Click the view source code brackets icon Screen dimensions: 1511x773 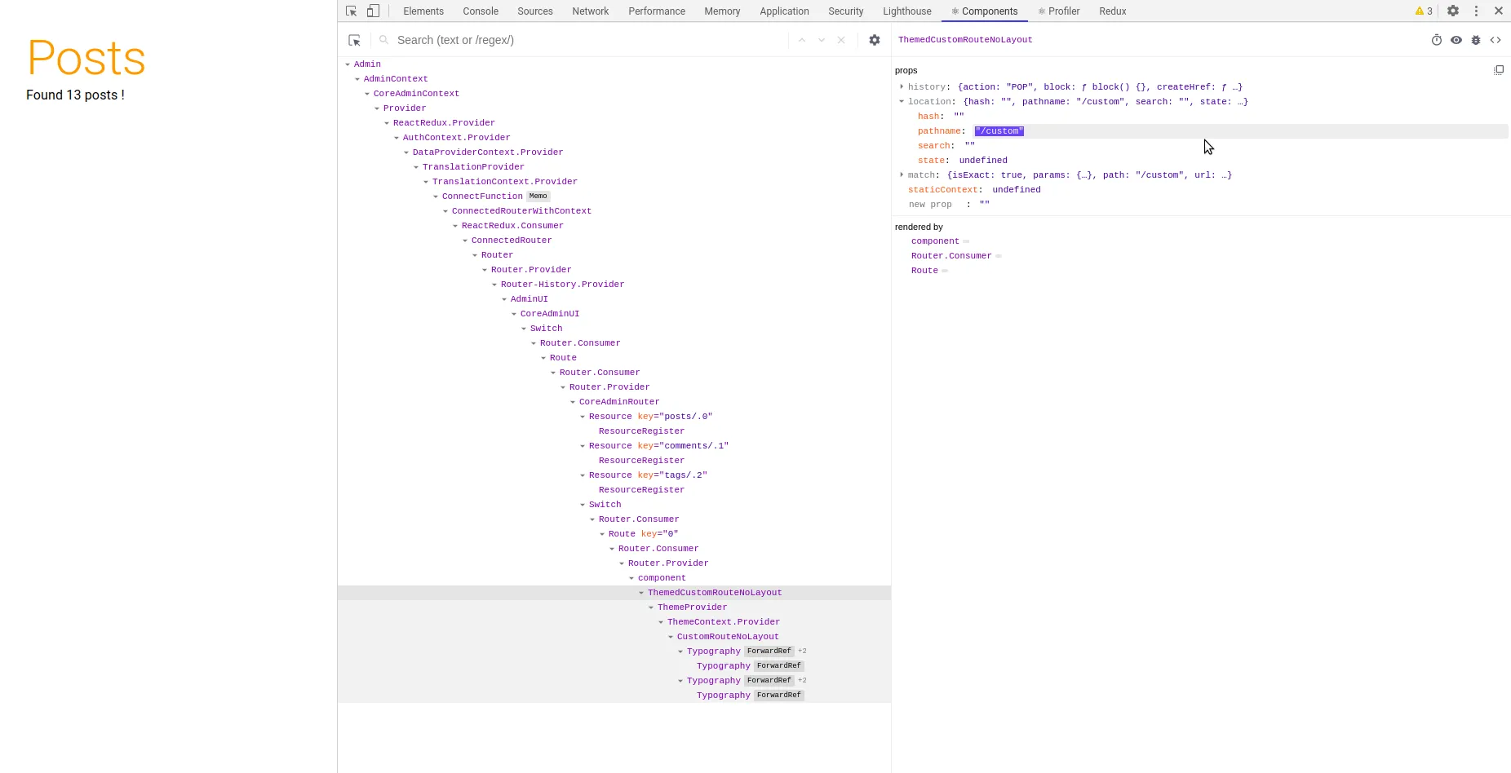click(x=1496, y=39)
